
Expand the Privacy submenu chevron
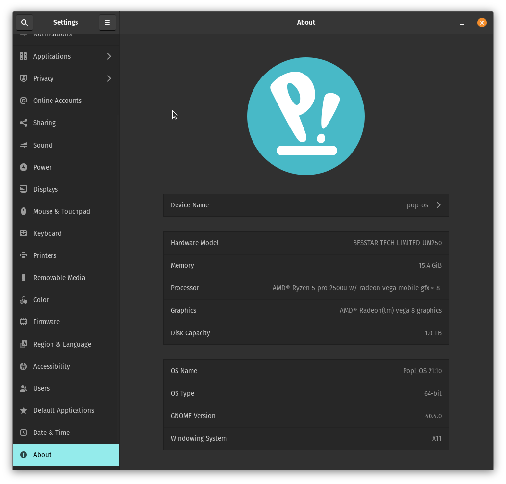tap(109, 78)
